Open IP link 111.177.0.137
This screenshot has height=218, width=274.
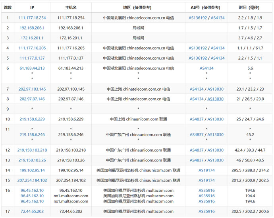click(32, 58)
